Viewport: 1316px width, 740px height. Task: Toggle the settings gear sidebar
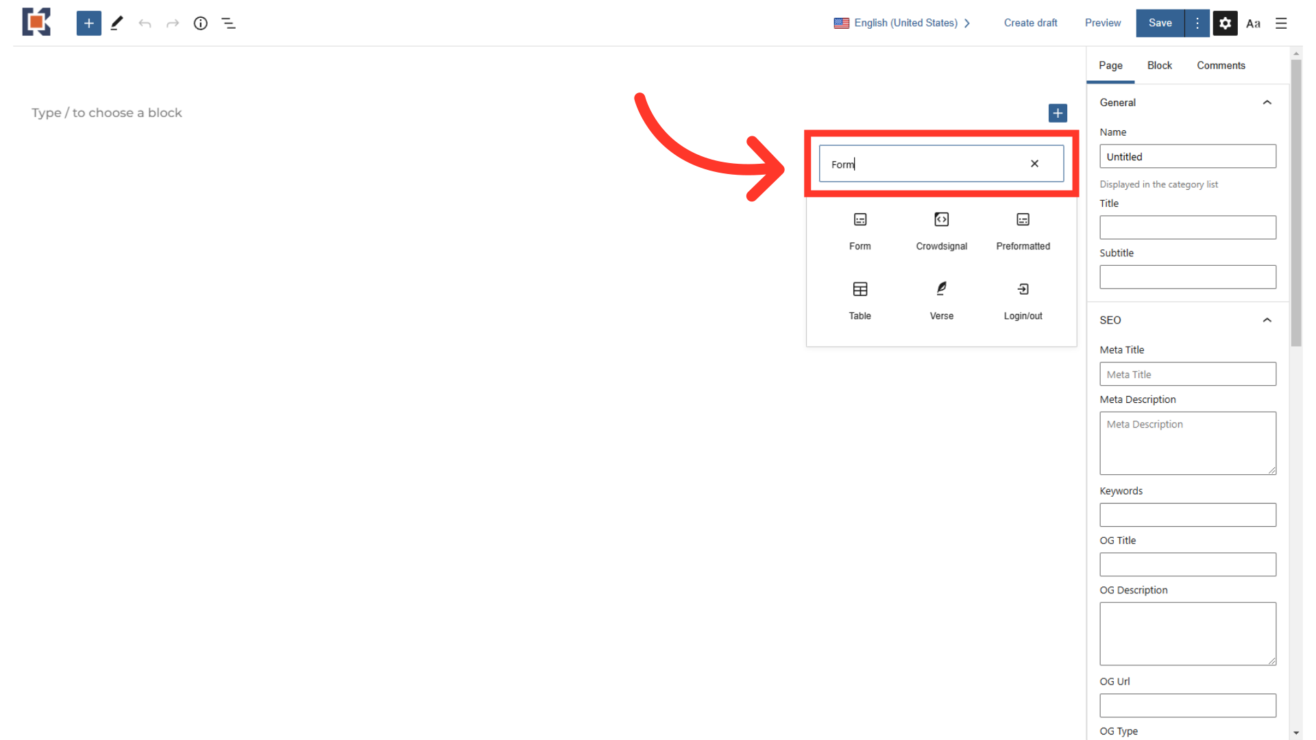coord(1225,23)
